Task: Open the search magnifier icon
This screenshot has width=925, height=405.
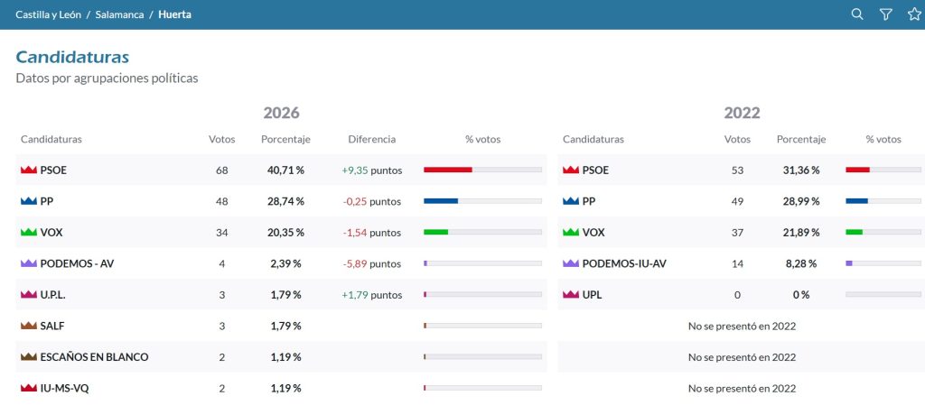Action: point(857,14)
